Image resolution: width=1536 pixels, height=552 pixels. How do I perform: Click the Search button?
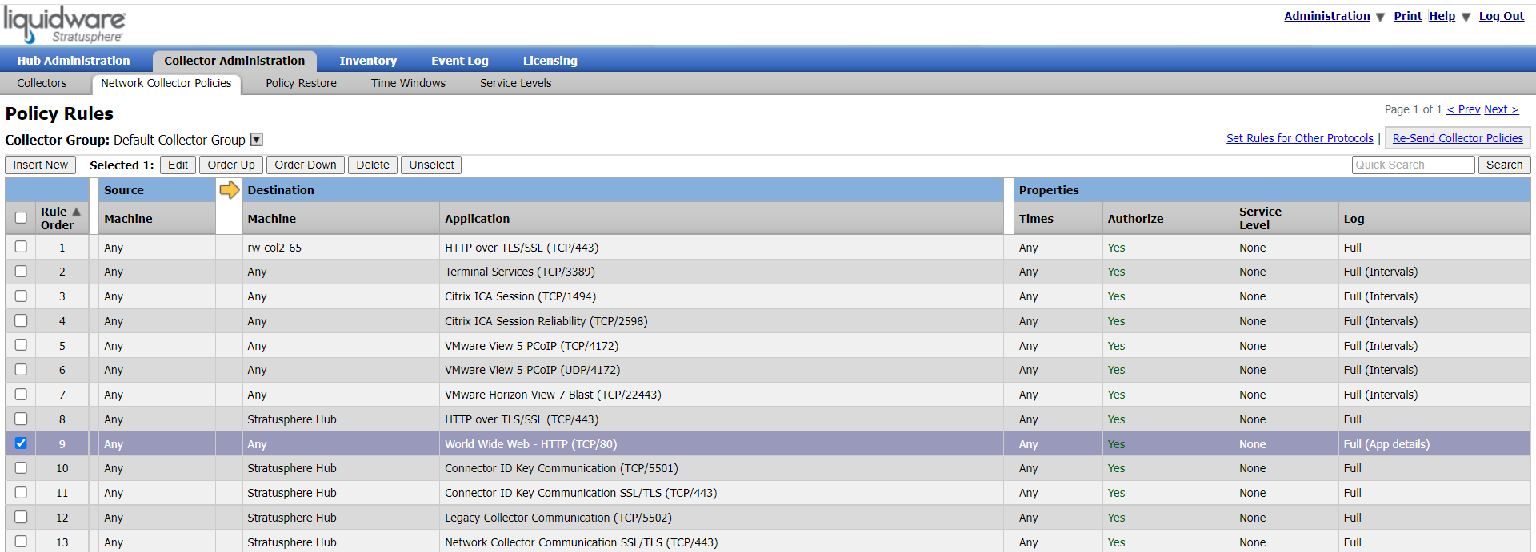coord(1504,165)
